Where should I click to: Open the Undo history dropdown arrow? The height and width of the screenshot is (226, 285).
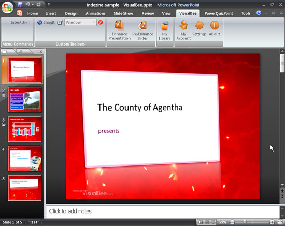click(x=33, y=4)
